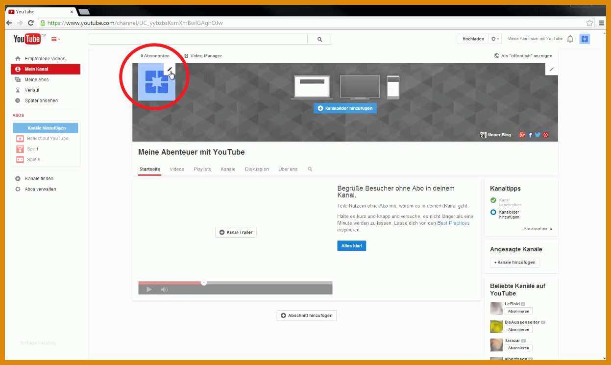This screenshot has width=611, height=365.
Task: Switch to the Playlists tab
Action: tap(202, 169)
